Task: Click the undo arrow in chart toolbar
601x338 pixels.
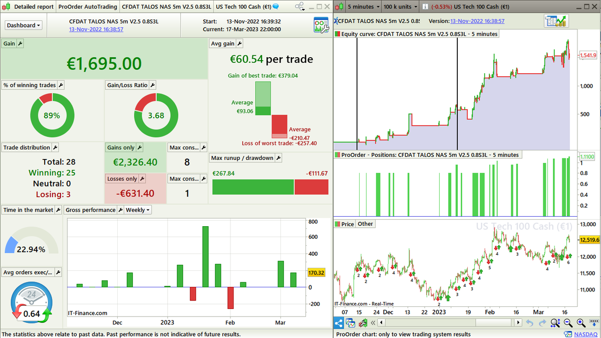Action: [530, 323]
